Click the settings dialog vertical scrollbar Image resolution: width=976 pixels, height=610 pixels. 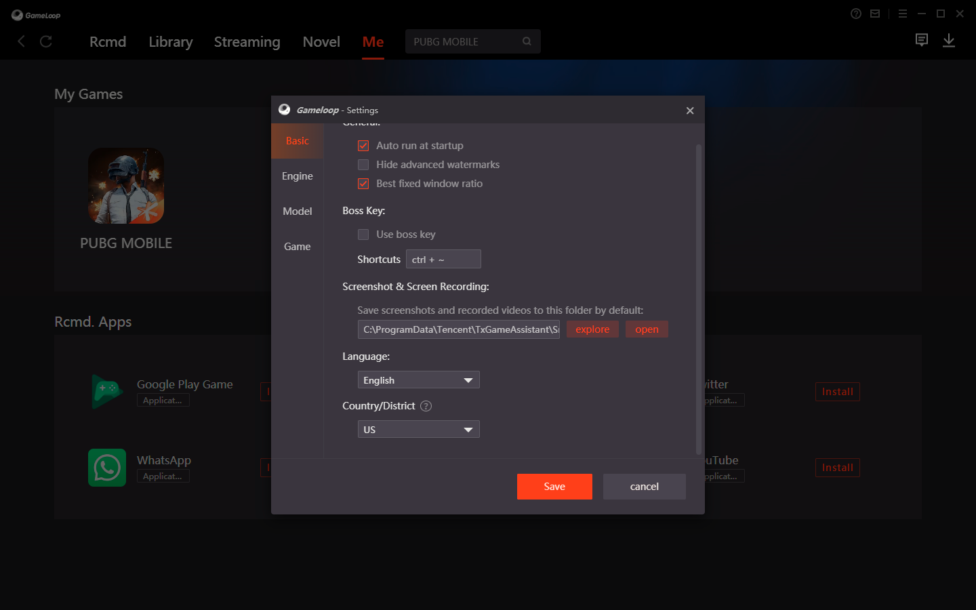(x=698, y=298)
